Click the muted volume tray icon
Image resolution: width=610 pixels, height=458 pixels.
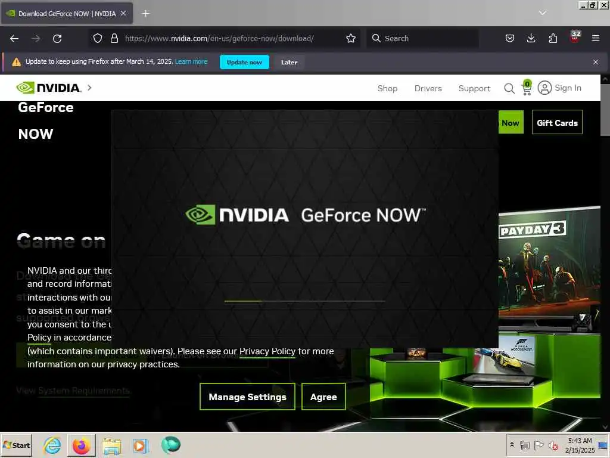point(553,445)
